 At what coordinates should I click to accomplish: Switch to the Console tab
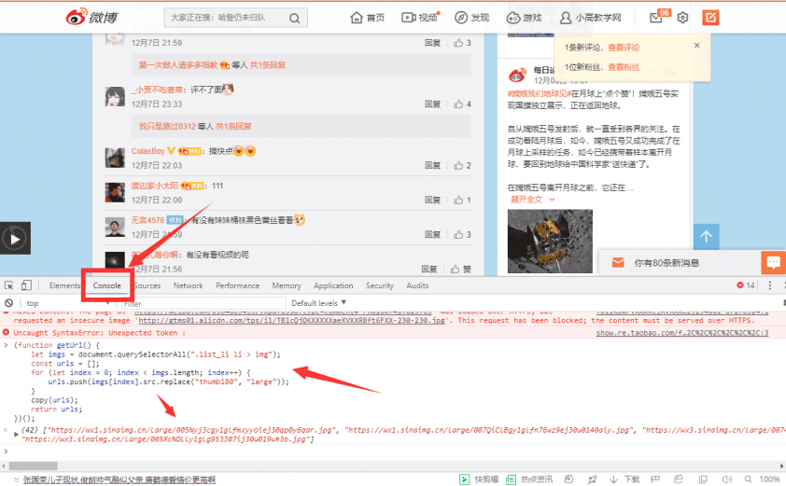click(106, 285)
